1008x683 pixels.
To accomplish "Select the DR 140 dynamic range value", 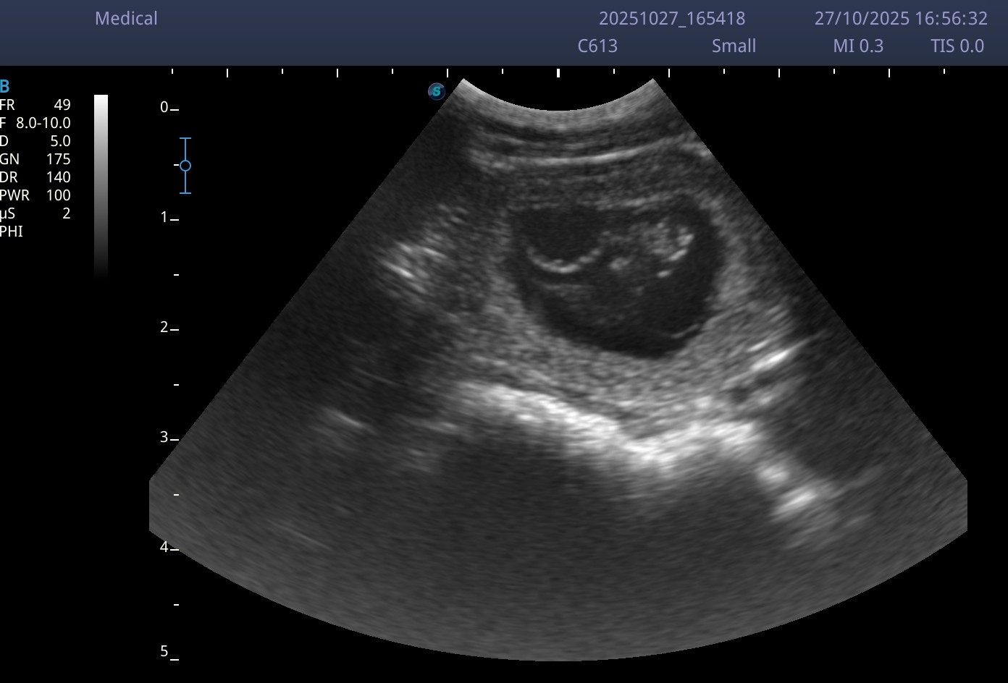I will tap(35, 177).
